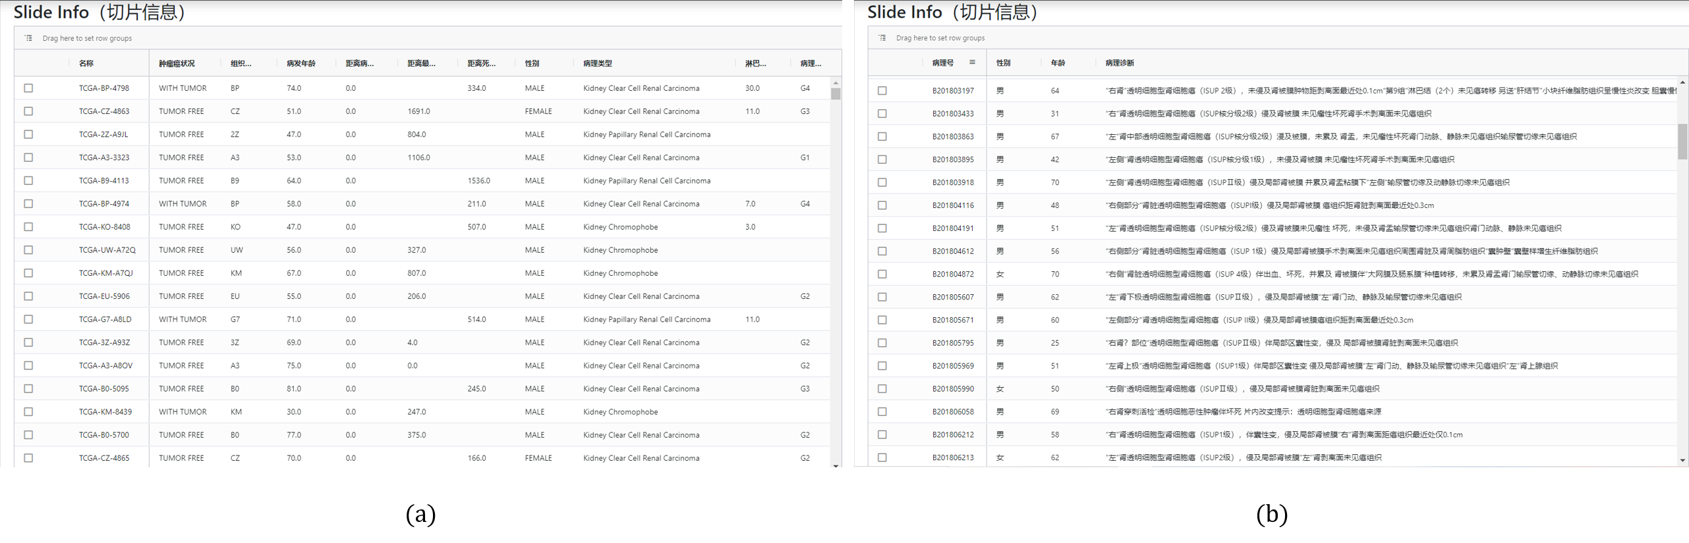Click the diagnosis text of row B201804191
The height and width of the screenshot is (543, 1689).
[1333, 228]
